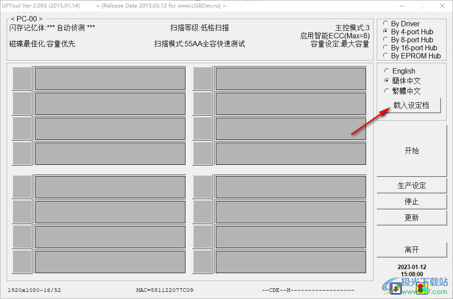Select 簡体中文 language option
453x299 pixels.
pos(403,81)
